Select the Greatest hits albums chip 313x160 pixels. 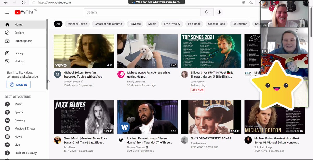click(x=108, y=24)
